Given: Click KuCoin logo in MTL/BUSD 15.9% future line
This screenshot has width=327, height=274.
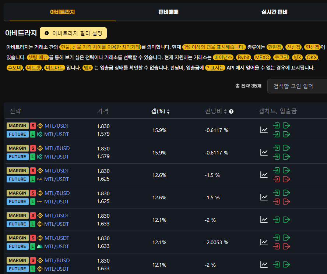Looking at the screenshot, I should click(40, 157).
